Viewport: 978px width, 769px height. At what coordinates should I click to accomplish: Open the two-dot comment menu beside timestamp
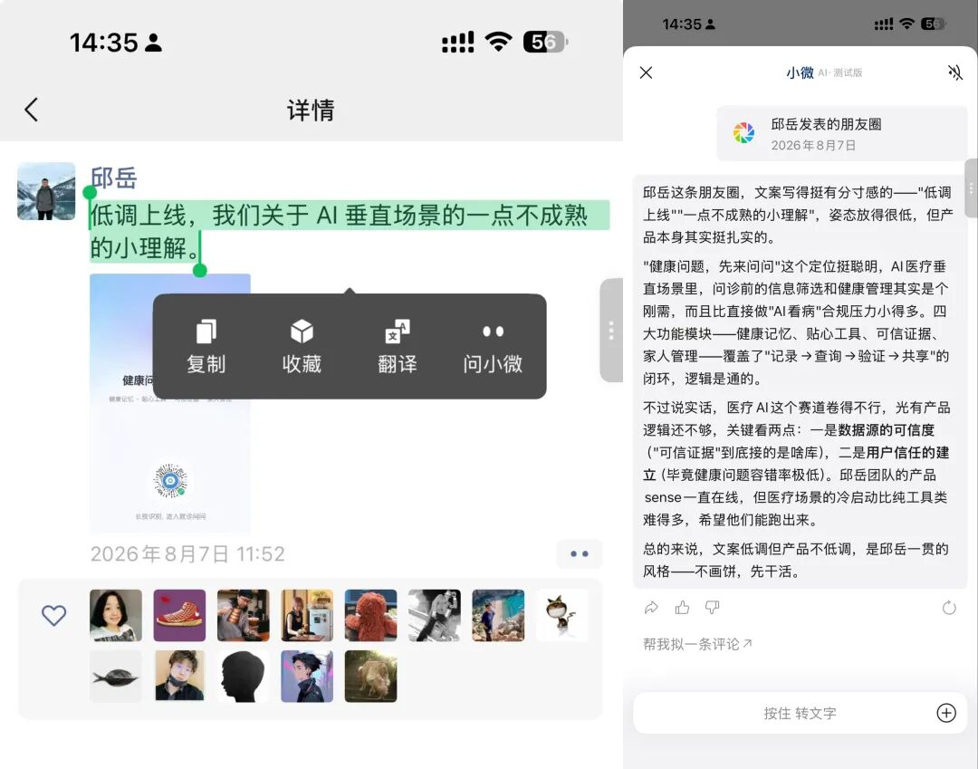(580, 553)
